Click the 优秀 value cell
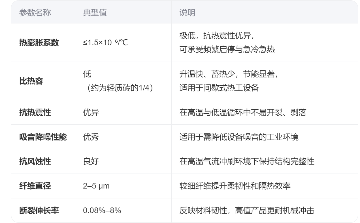Viewport: 360px width, 223px height. tap(91, 137)
